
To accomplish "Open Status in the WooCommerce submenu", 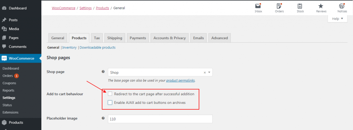I will pyautogui.click(x=7, y=105).
